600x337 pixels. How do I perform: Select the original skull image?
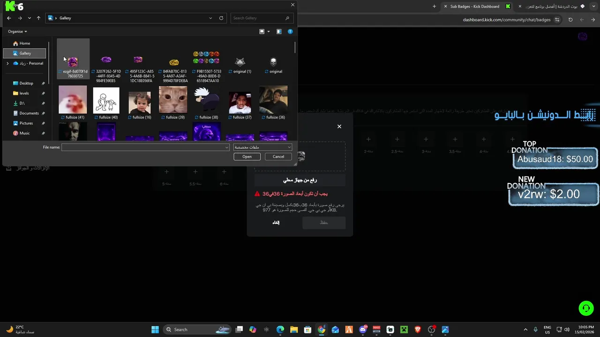pos(274,65)
